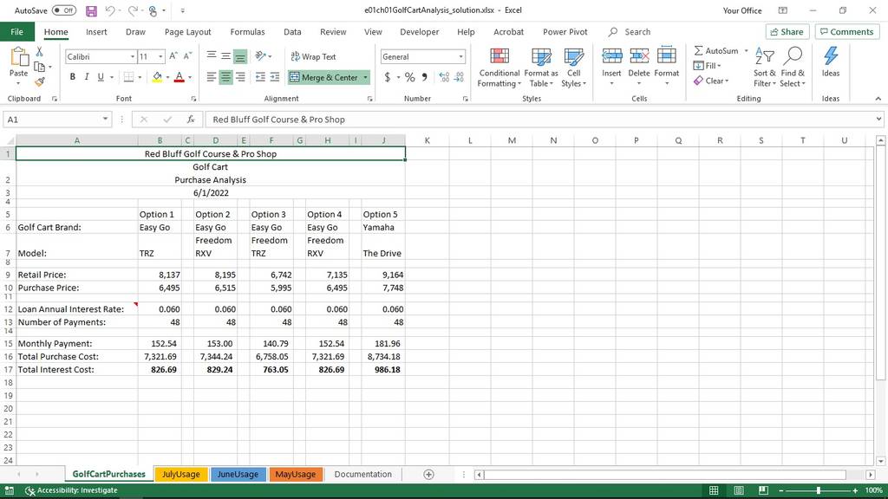The image size is (888, 499).
Task: Open the Name Box dropdown arrow
Action: tap(105, 119)
